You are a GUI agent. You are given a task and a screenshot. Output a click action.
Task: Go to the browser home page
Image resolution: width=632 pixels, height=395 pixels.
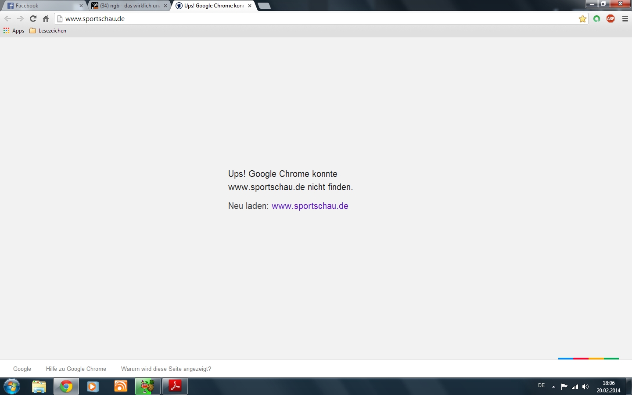click(46, 18)
